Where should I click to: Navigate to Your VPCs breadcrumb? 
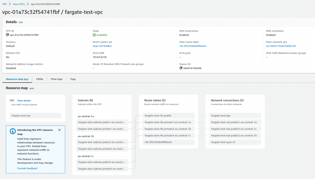(x=19, y=4)
